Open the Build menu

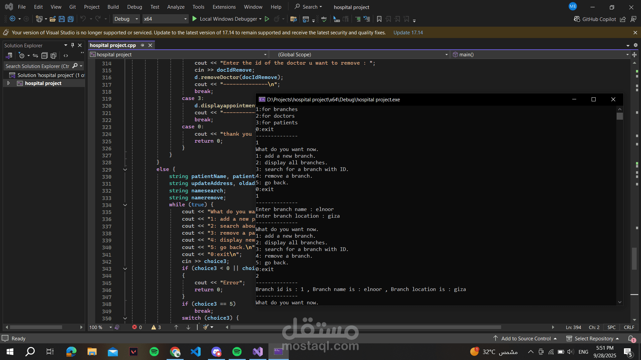(x=113, y=7)
